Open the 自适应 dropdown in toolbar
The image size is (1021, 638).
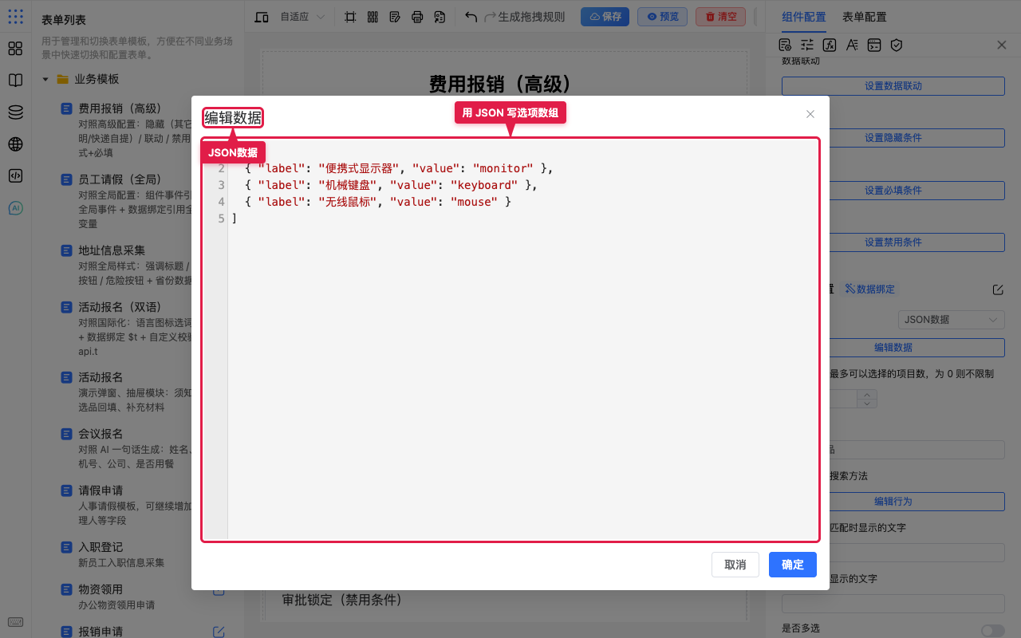point(302,17)
